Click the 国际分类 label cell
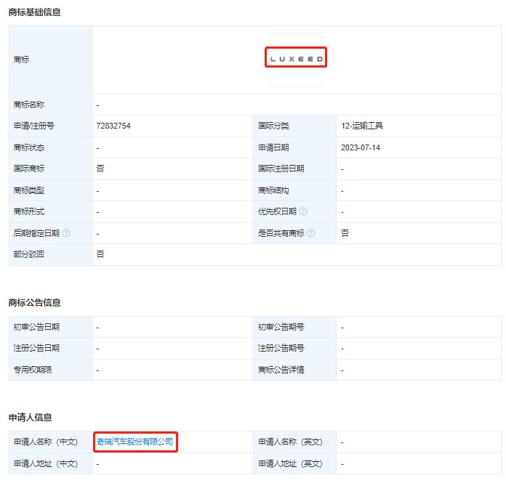Image resolution: width=506 pixels, height=491 pixels. [x=294, y=126]
